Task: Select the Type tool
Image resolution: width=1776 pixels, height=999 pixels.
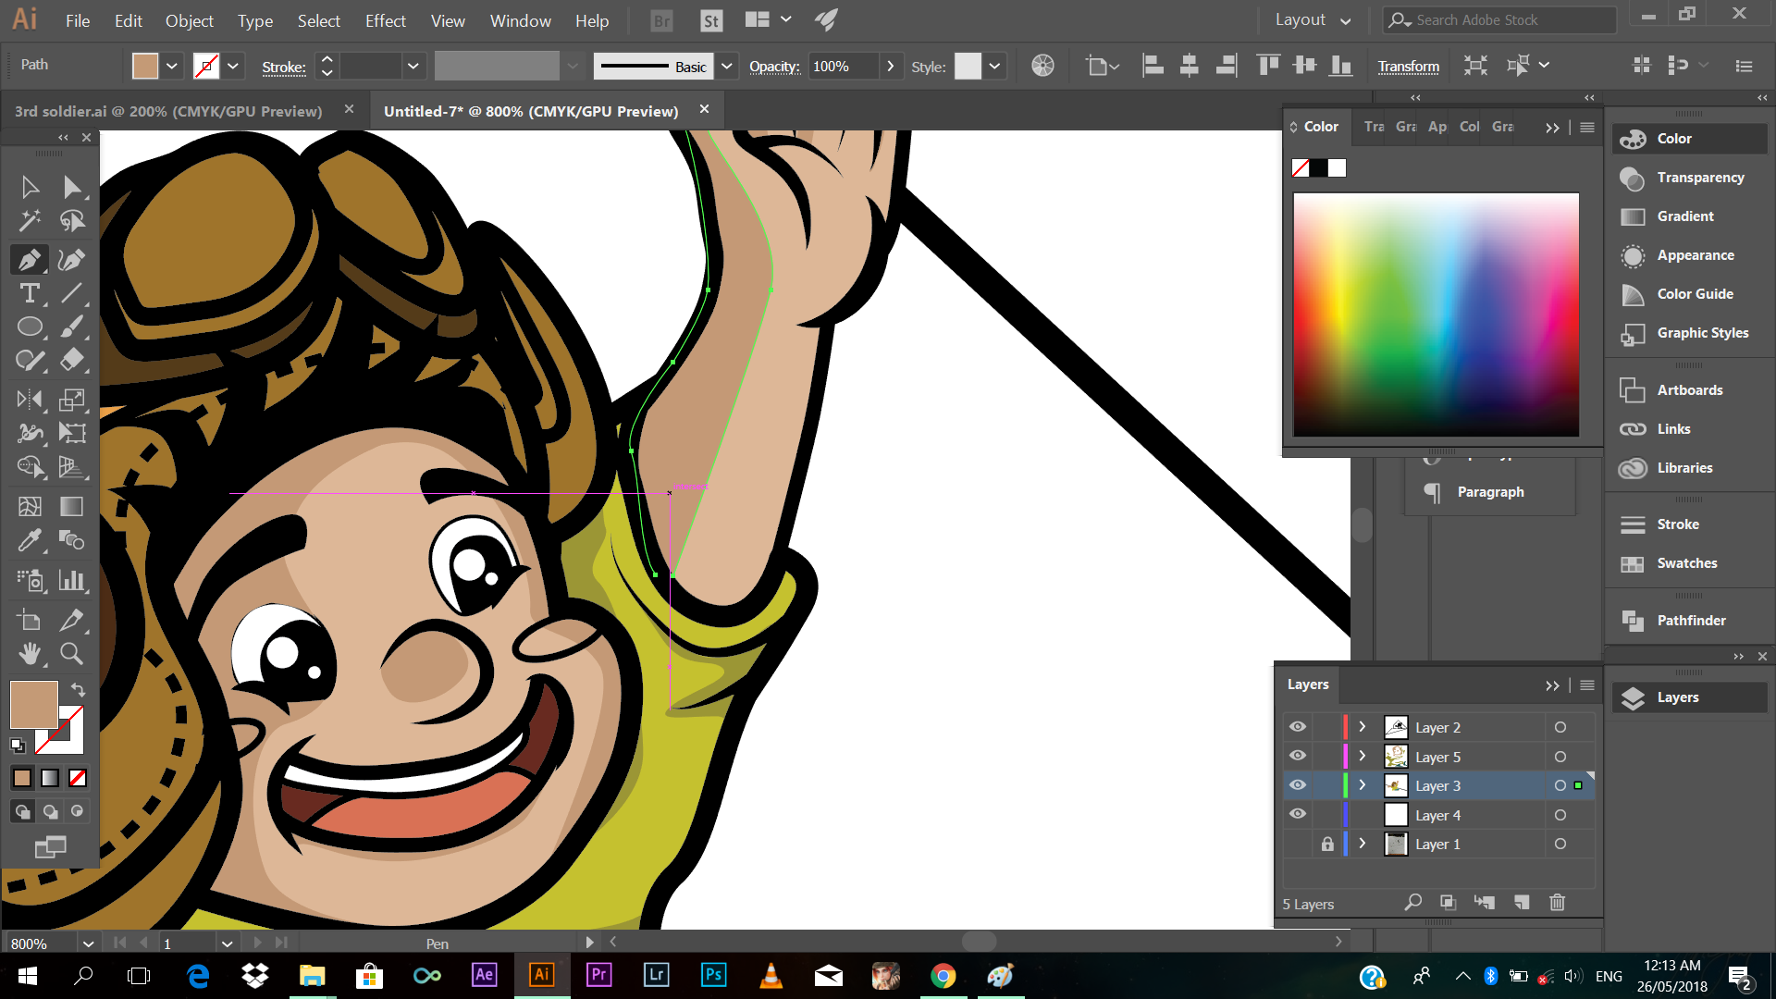Action: pyautogui.click(x=30, y=293)
